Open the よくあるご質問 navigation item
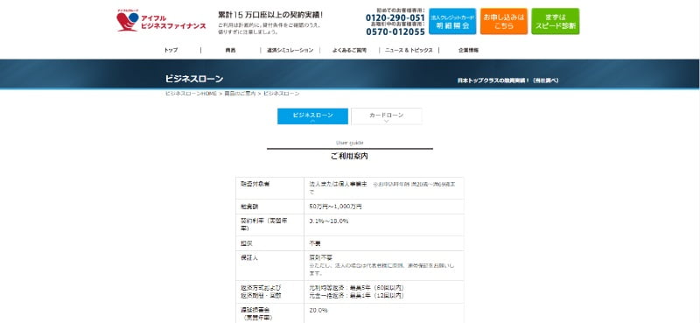The width and height of the screenshot is (700, 323). point(349,50)
